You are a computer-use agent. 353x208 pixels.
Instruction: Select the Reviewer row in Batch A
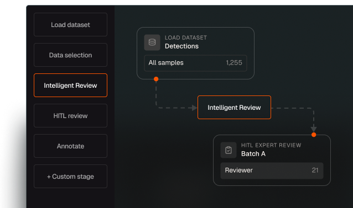[x=272, y=170]
